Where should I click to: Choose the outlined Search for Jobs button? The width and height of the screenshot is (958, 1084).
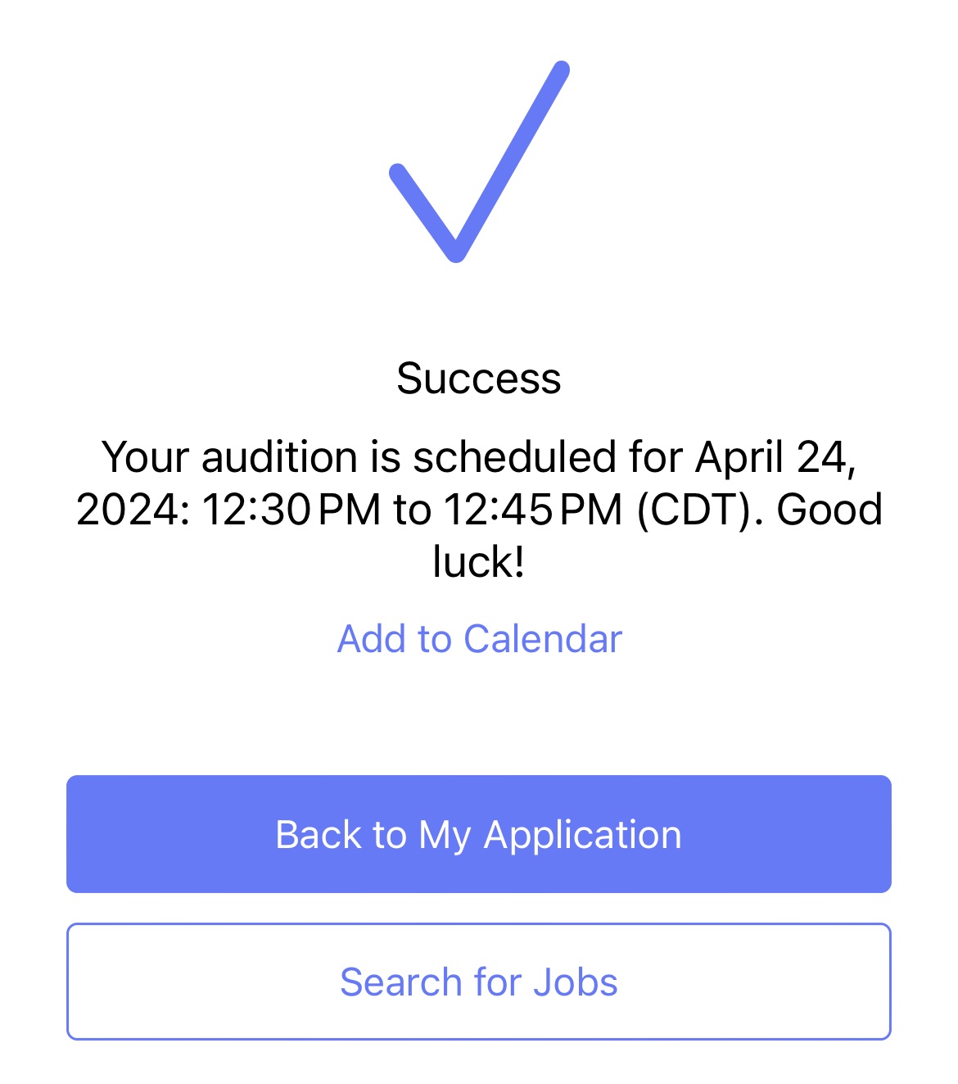(479, 982)
